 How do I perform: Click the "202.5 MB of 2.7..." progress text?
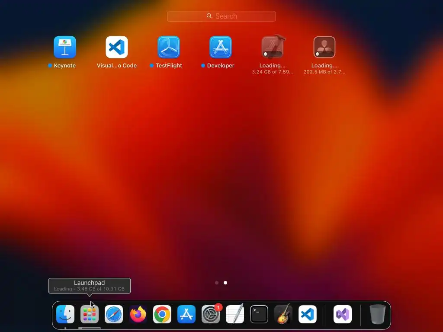[x=324, y=72]
